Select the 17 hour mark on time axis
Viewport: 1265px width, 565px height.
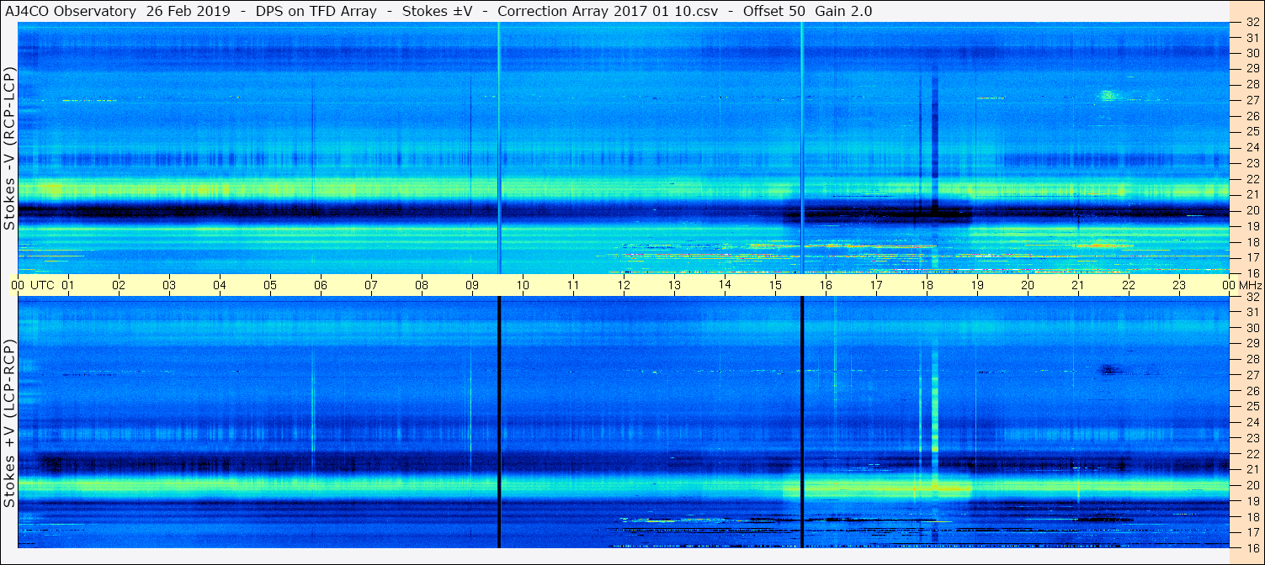click(x=876, y=285)
